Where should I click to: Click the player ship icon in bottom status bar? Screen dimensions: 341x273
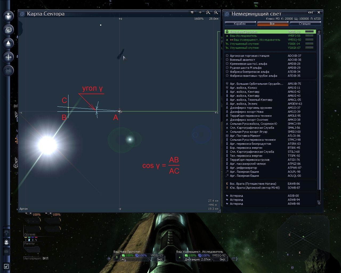point(116,257)
